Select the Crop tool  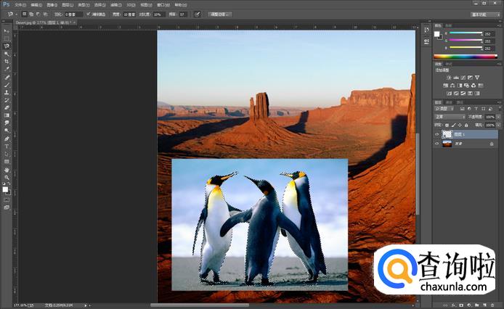[7, 62]
